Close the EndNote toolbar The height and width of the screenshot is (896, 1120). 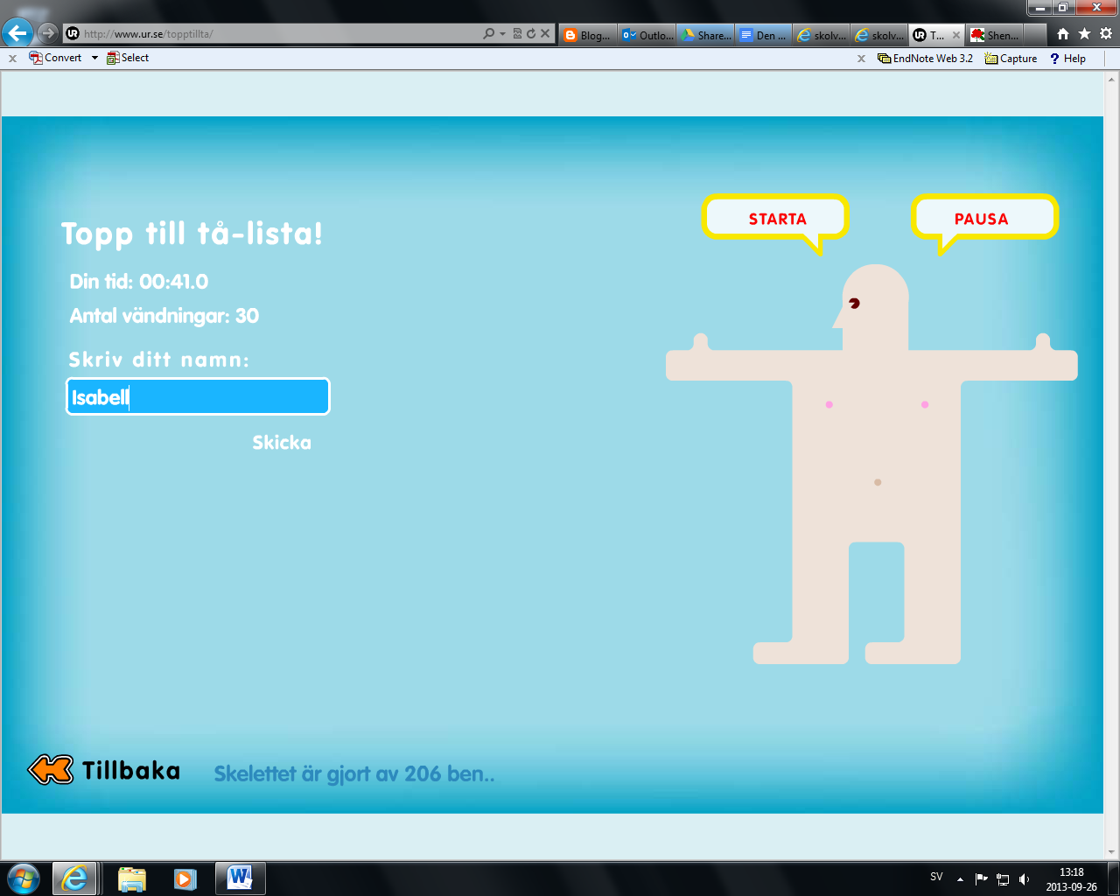[861, 59]
